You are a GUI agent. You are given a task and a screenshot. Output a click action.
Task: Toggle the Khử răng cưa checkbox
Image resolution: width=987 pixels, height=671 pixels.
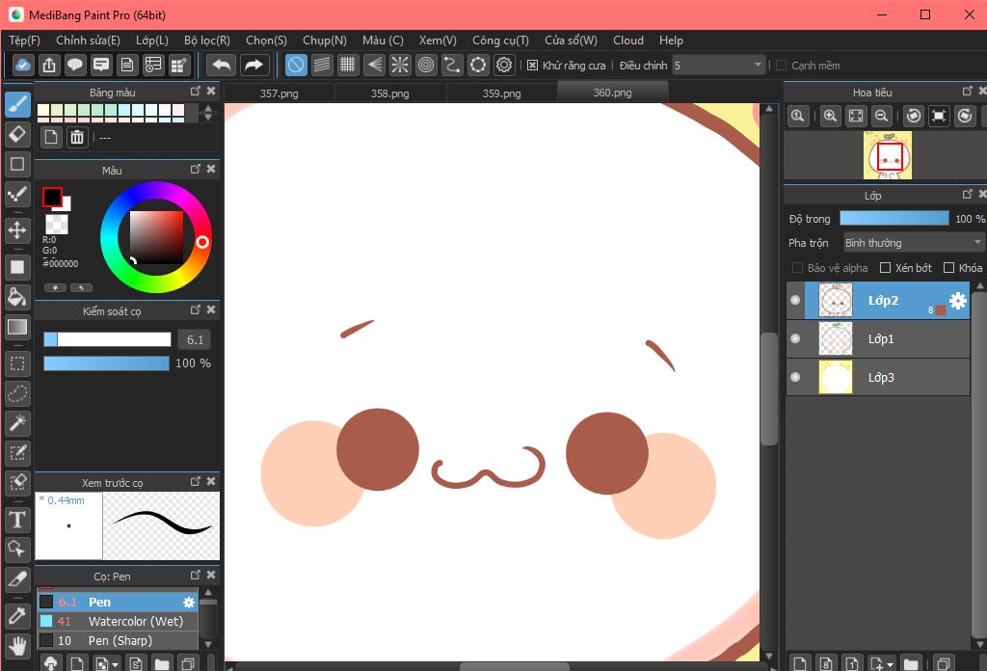[x=532, y=66]
